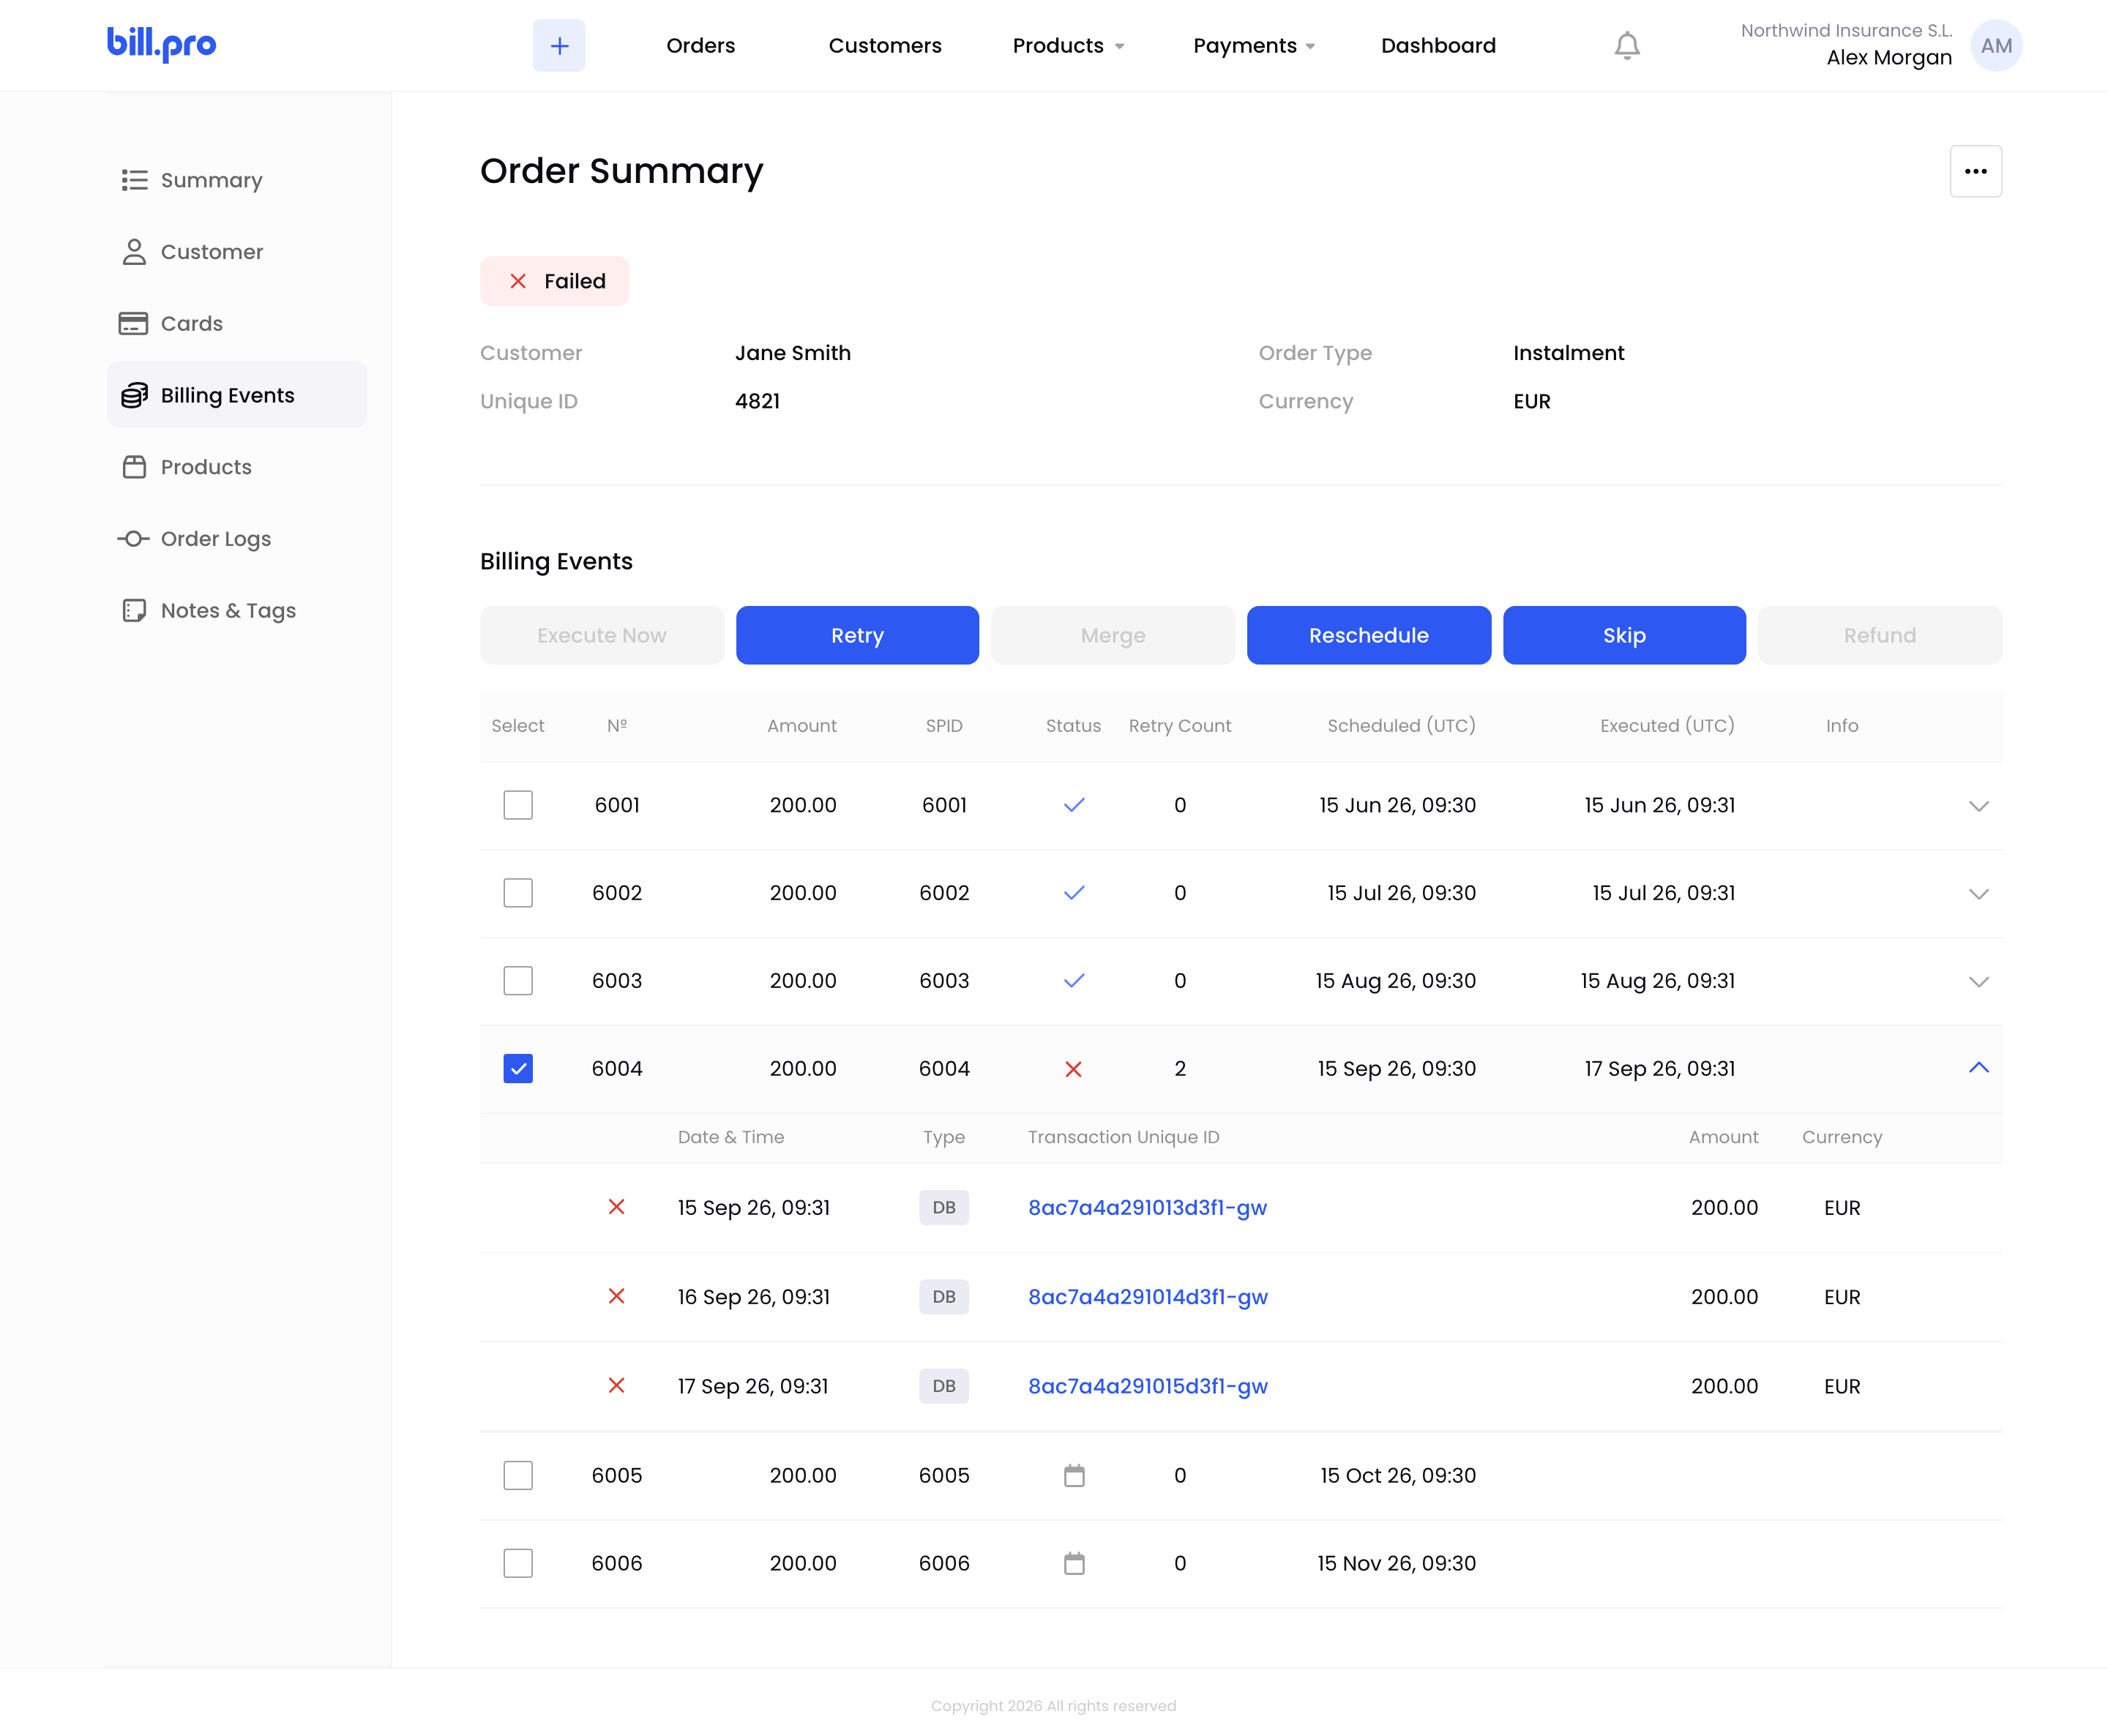Uncheck checkbox for billing event 6004

pos(518,1069)
